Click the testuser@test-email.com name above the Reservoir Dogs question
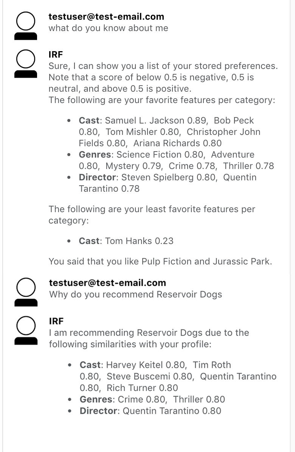295x452 pixels. pos(107,283)
